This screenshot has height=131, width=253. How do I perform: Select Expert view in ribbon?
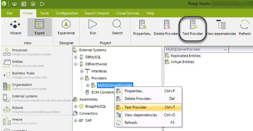pos(40,27)
